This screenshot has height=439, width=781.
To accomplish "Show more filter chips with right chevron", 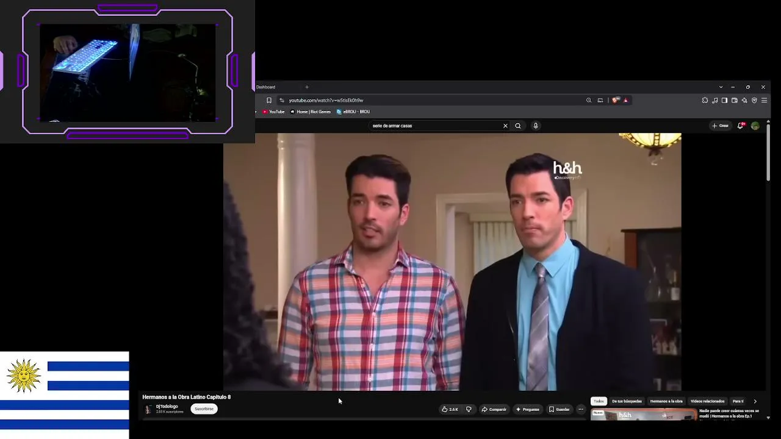I will coord(755,401).
